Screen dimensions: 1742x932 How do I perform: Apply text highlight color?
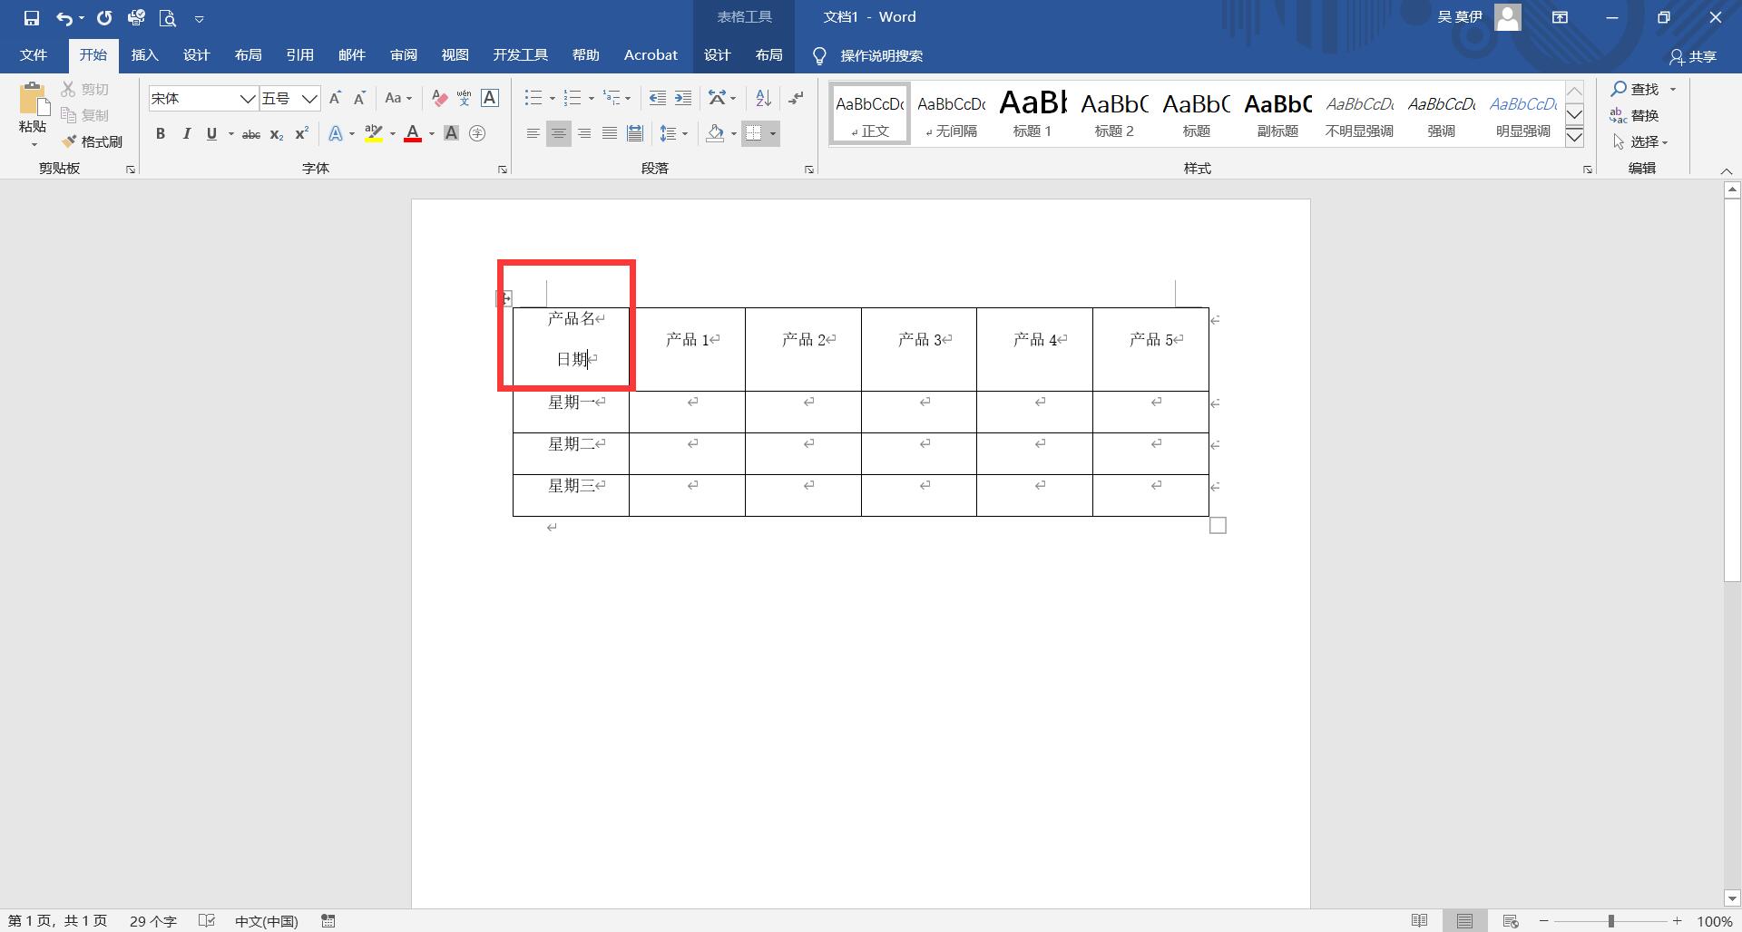tap(373, 133)
